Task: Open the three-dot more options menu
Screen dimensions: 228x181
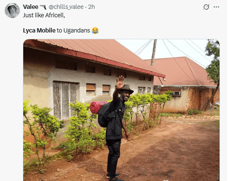Action: pos(216,7)
